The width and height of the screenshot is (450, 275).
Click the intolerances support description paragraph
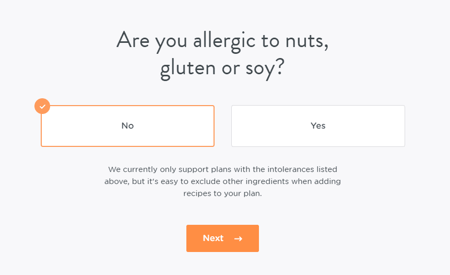pyautogui.click(x=222, y=181)
